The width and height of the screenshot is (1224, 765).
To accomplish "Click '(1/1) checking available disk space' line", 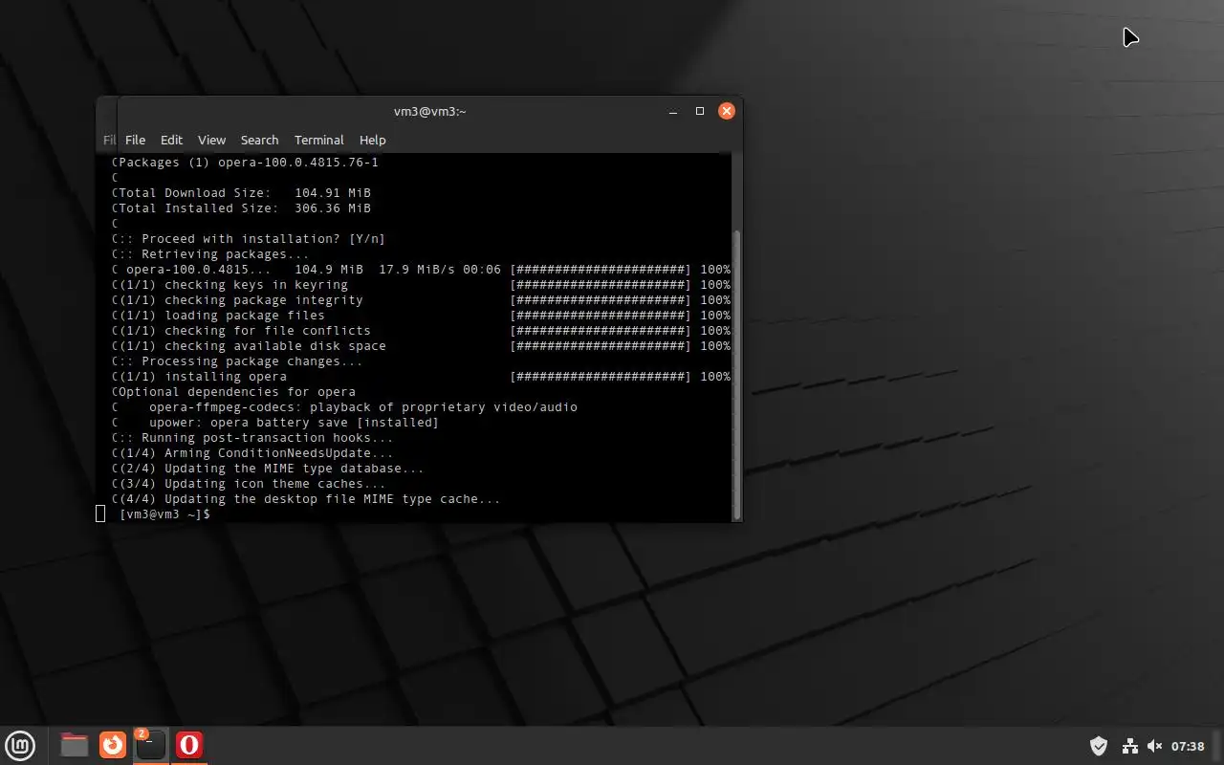I will coord(425,346).
